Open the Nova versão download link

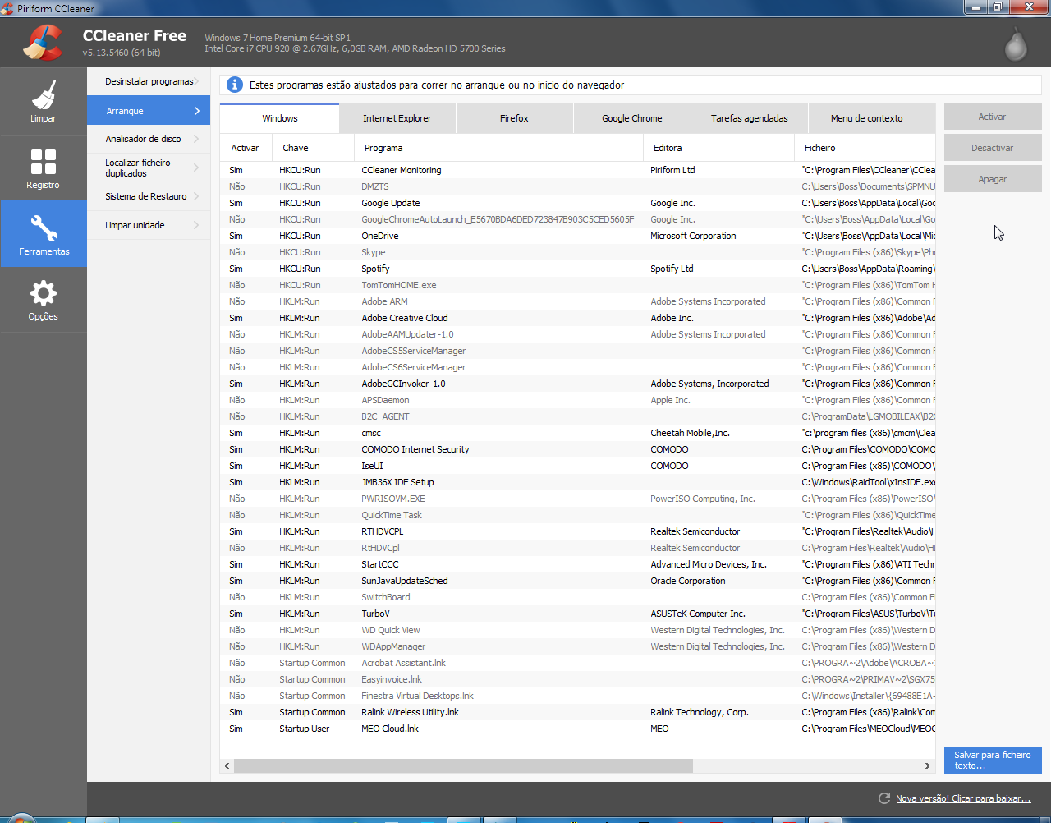coord(963,798)
